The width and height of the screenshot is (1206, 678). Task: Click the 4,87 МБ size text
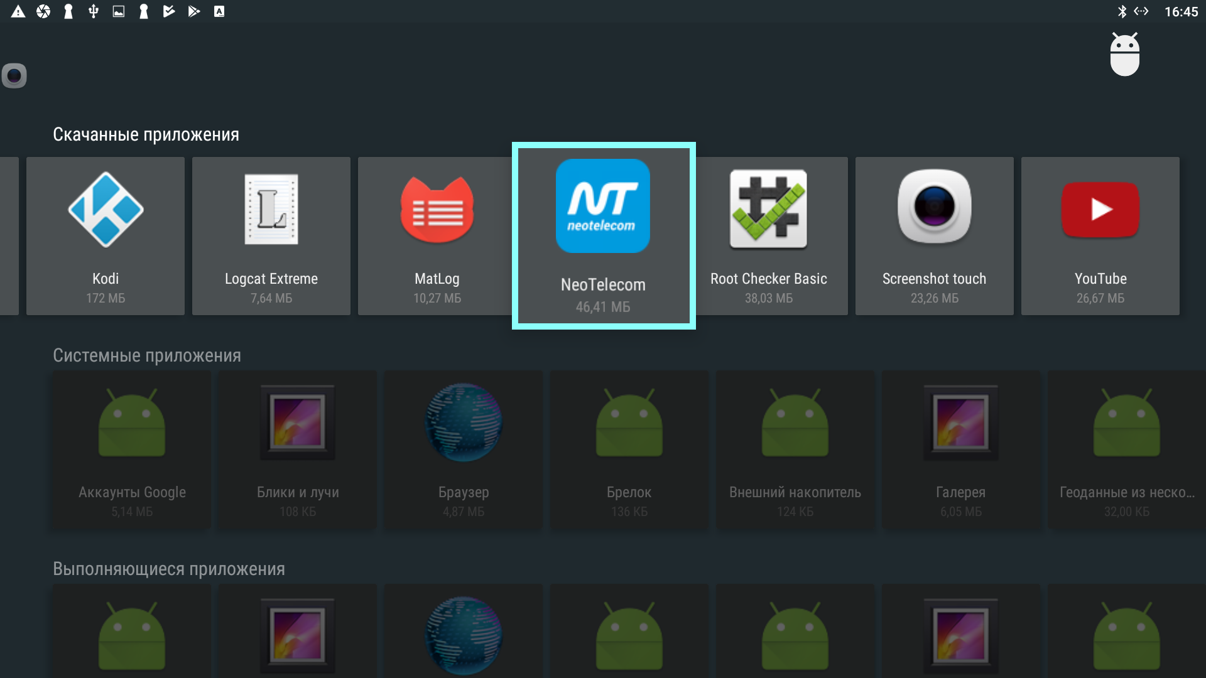click(464, 512)
